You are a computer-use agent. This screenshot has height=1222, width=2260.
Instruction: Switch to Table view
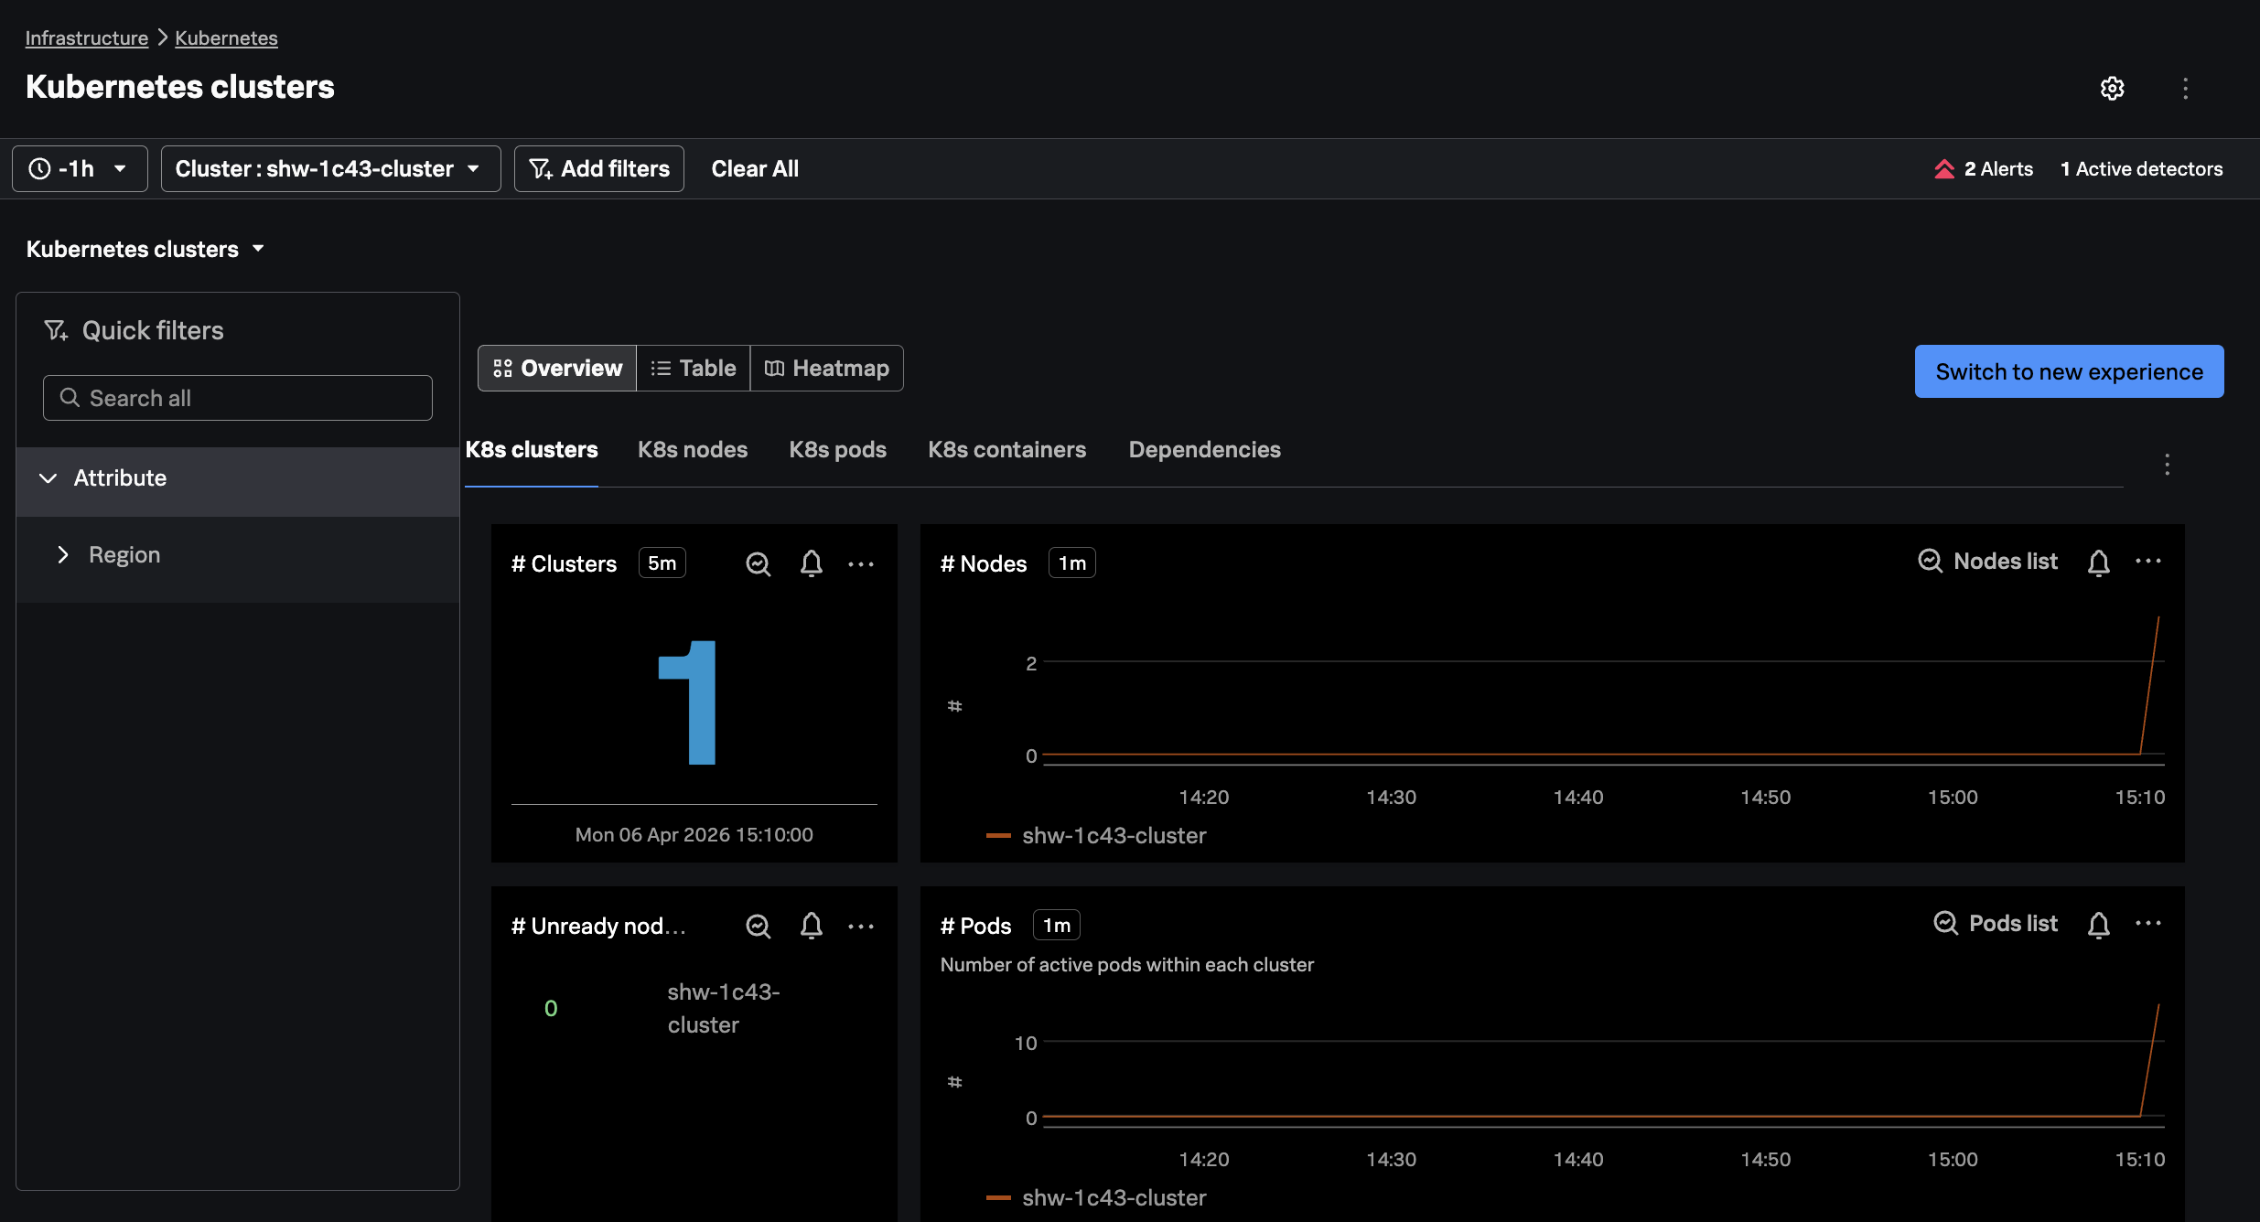point(694,368)
